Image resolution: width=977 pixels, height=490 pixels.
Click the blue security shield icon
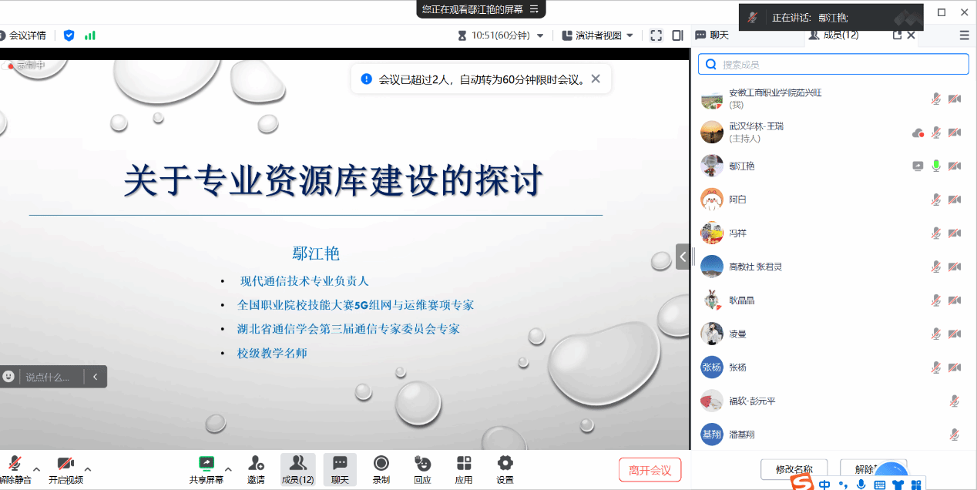(x=69, y=35)
